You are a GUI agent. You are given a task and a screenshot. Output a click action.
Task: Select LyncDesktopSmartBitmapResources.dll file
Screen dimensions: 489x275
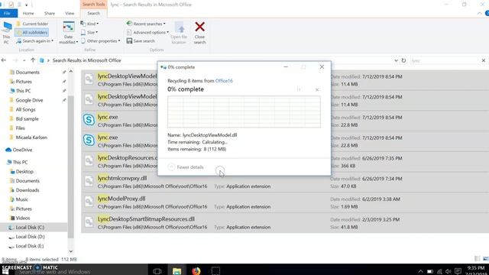(146, 219)
